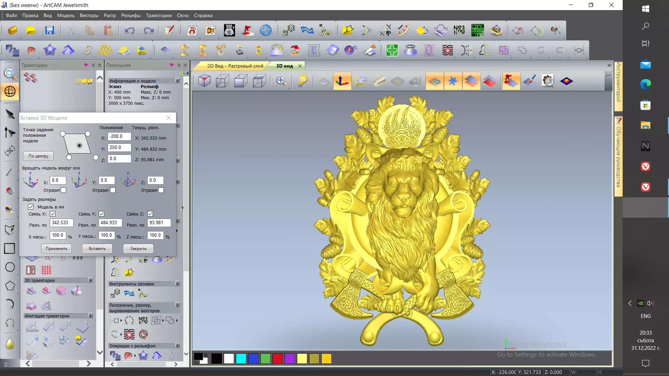Open the 'Рельефы' menu
The width and height of the screenshot is (669, 376).
click(131, 15)
